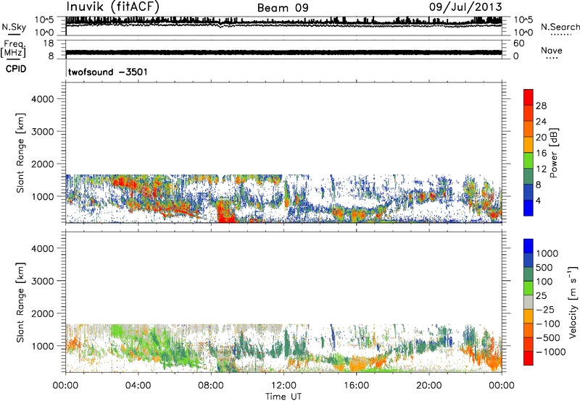Click the "Beam 09" heading
The height and width of the screenshot is (401, 580).
pos(283,8)
